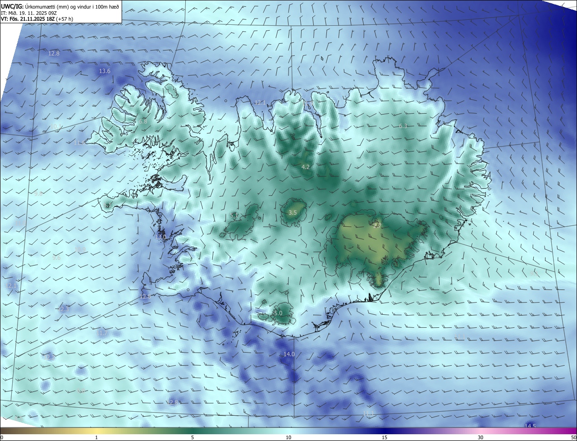Screen dimensions: 577x441
Task: Click the 6.8 value label on the Westfjords
Action: tap(143, 122)
